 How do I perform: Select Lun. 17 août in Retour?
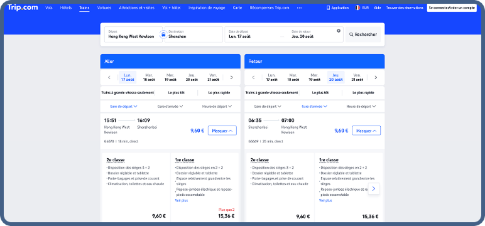(271, 77)
